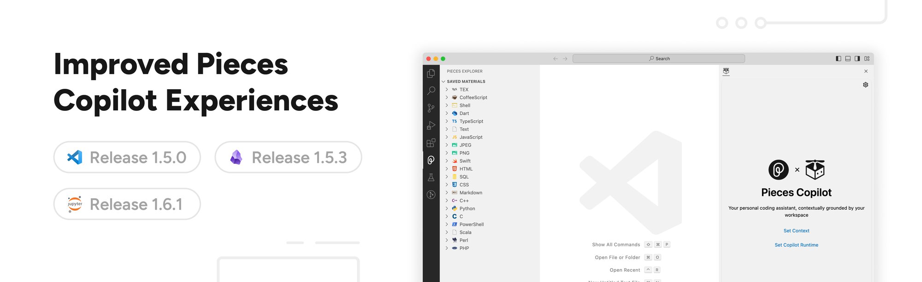Select the CSS row
The height and width of the screenshot is (282, 922).
pos(490,185)
